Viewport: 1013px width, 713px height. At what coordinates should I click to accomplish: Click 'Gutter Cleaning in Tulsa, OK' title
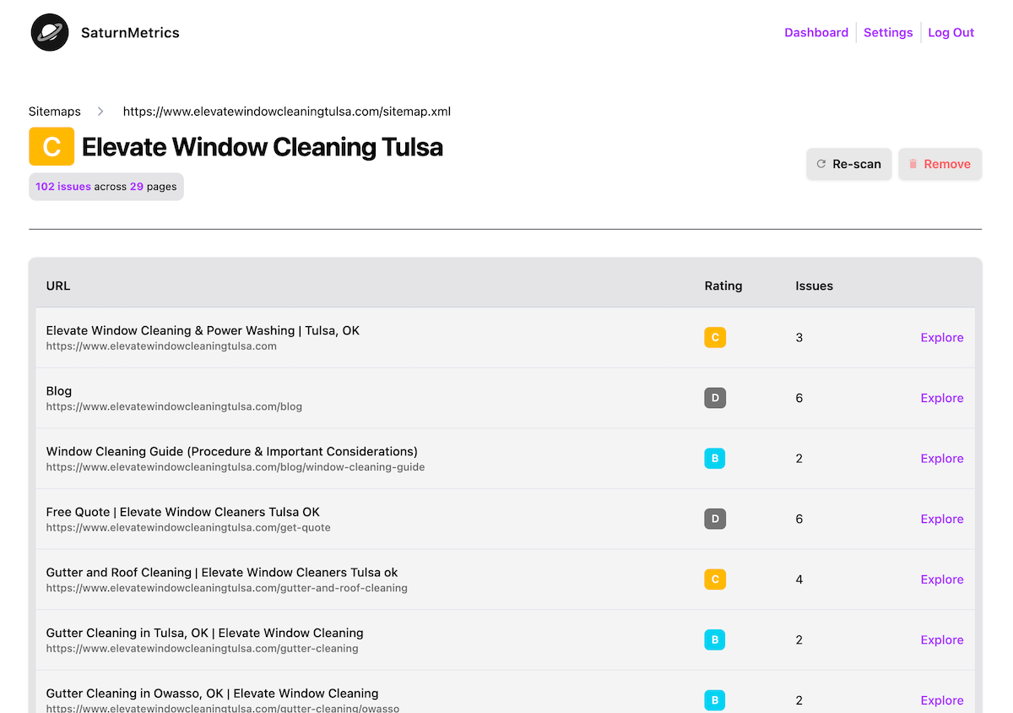tap(205, 633)
